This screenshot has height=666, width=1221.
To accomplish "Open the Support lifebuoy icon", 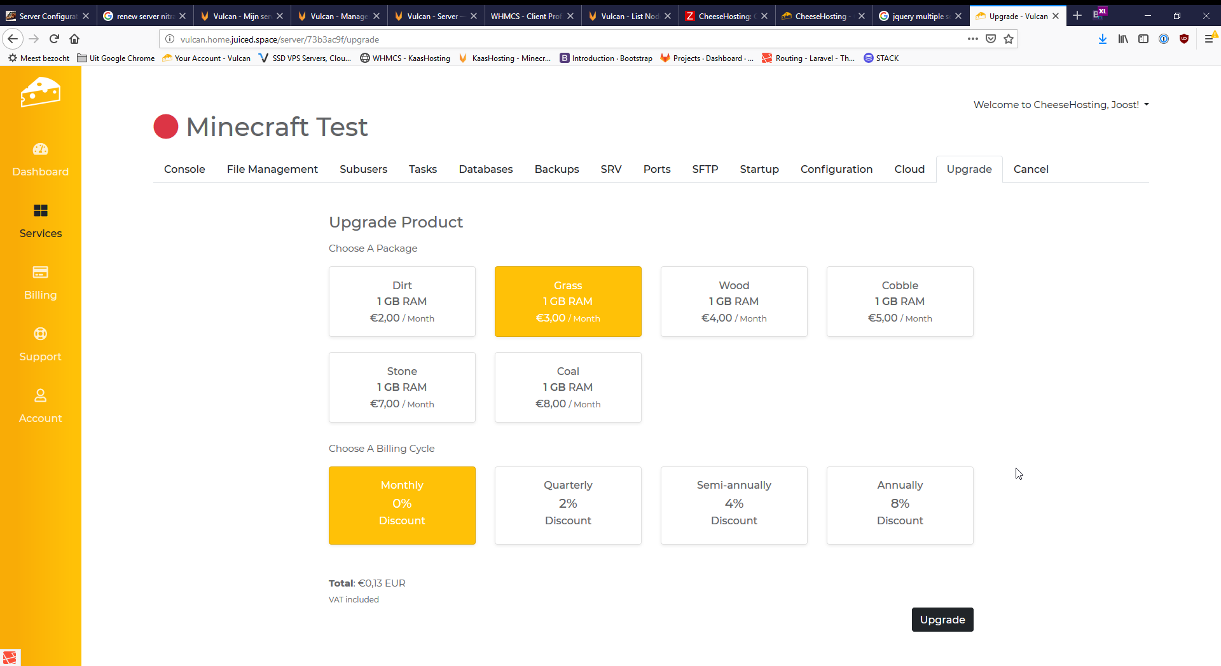I will [x=40, y=334].
